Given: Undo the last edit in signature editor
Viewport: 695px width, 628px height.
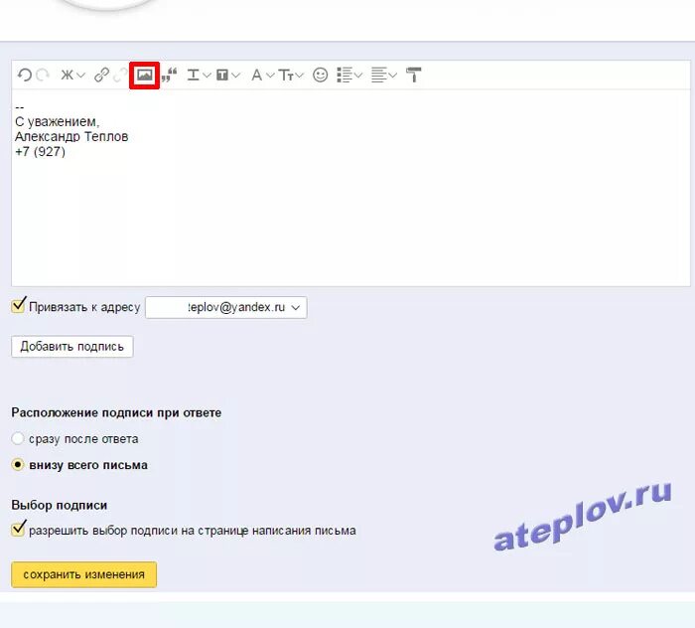Looking at the screenshot, I should 25,75.
